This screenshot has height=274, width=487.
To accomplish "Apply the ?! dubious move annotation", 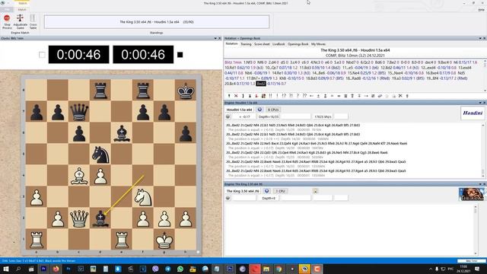I will [291, 96].
